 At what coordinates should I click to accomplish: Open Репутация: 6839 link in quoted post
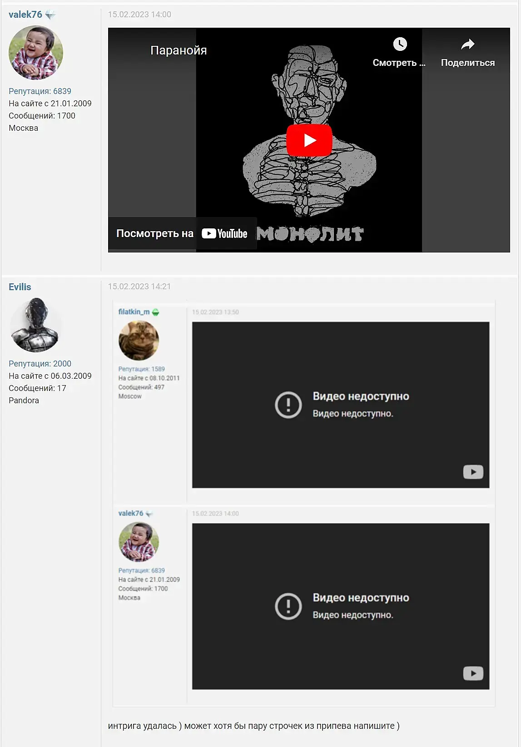141,571
